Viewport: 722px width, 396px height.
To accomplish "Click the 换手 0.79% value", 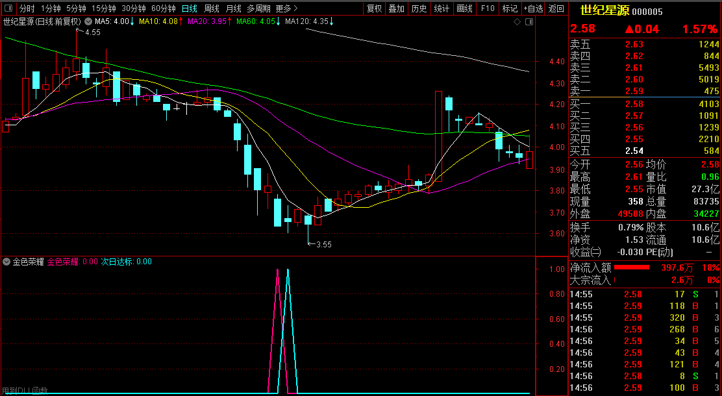I will click(631, 227).
